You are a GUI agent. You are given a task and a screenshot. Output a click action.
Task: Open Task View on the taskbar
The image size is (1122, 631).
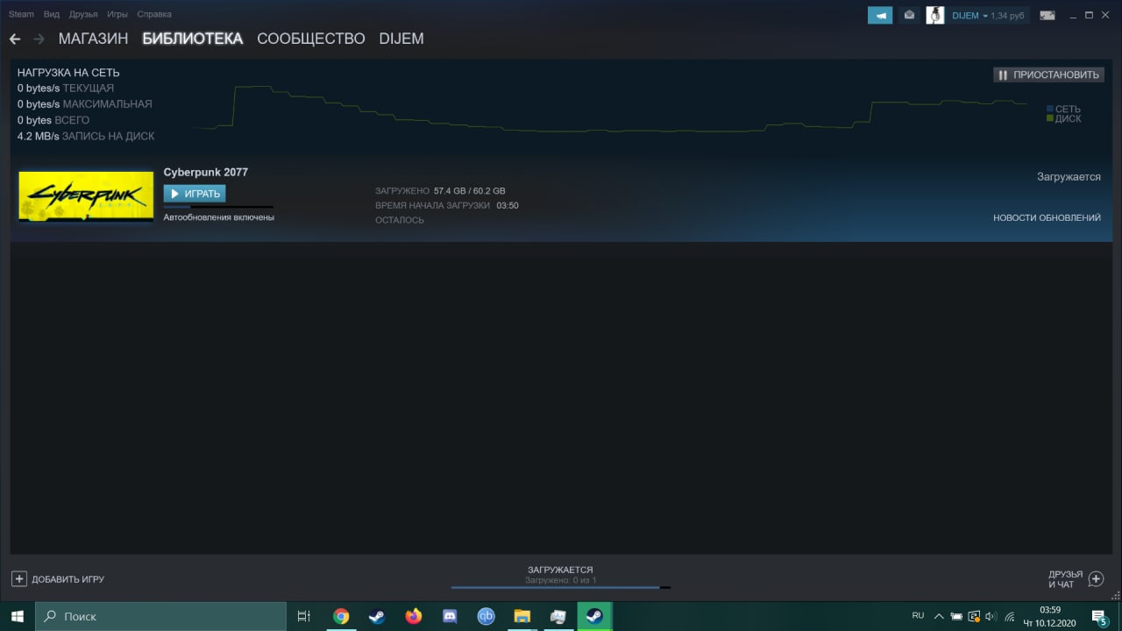[x=304, y=616]
